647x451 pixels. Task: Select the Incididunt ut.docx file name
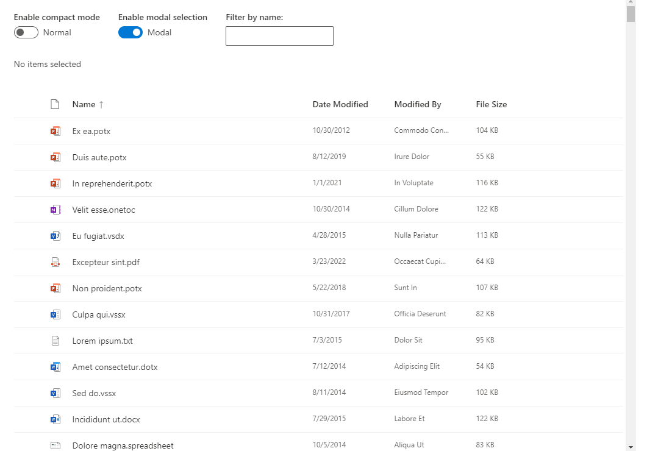106,420
